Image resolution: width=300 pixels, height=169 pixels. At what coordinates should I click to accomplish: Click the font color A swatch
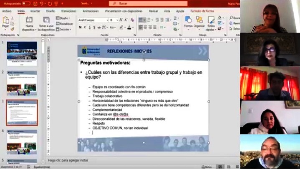click(x=129, y=28)
